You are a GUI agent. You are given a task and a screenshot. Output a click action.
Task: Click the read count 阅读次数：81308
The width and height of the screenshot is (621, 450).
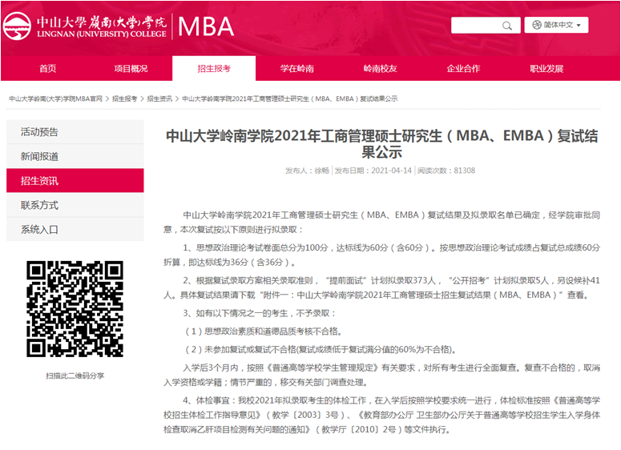click(446, 171)
